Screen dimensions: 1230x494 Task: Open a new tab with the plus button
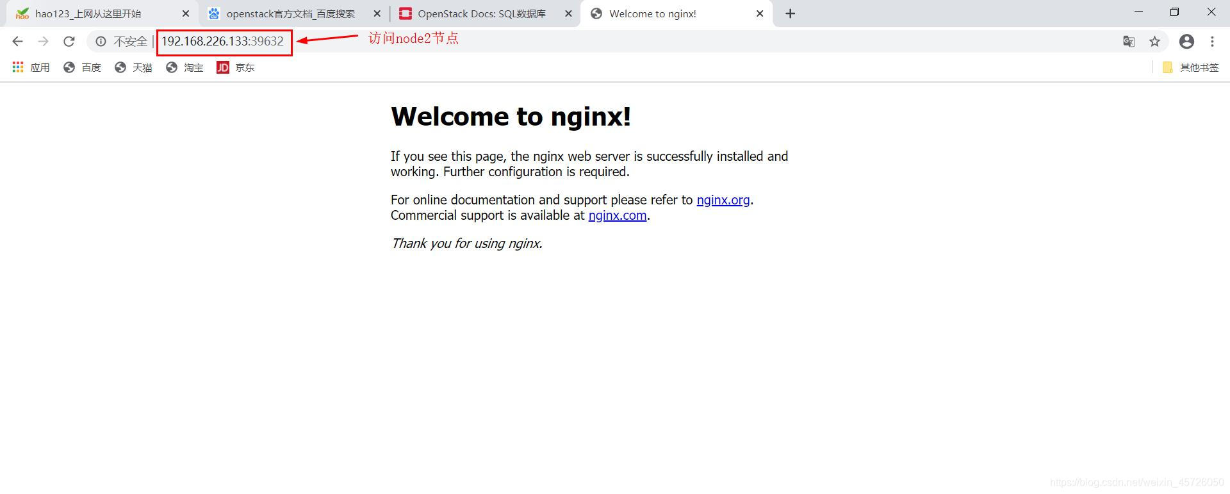point(791,13)
